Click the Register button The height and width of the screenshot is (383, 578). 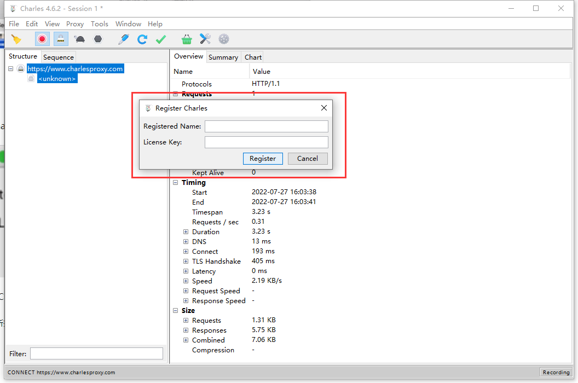coord(263,159)
